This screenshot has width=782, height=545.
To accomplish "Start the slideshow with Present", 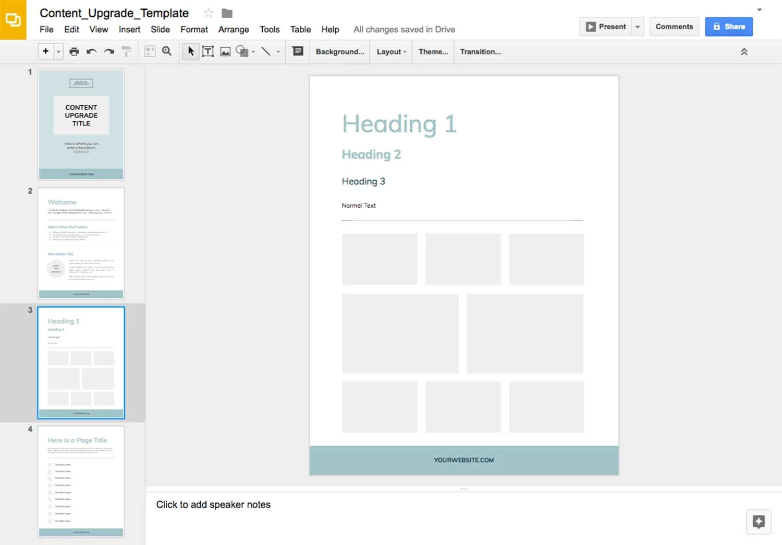I will (x=606, y=27).
